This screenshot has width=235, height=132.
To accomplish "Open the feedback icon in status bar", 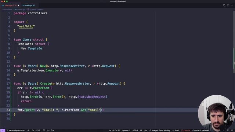I will pos(228,131).
